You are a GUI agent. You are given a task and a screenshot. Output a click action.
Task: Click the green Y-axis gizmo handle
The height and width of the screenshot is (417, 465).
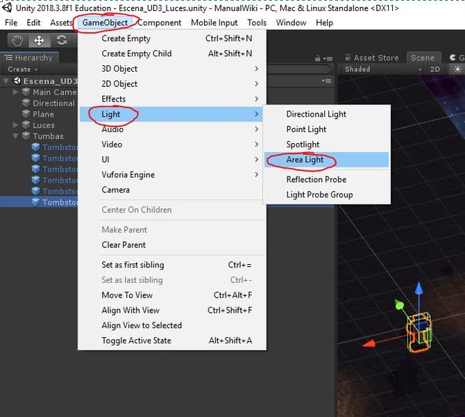(x=399, y=304)
